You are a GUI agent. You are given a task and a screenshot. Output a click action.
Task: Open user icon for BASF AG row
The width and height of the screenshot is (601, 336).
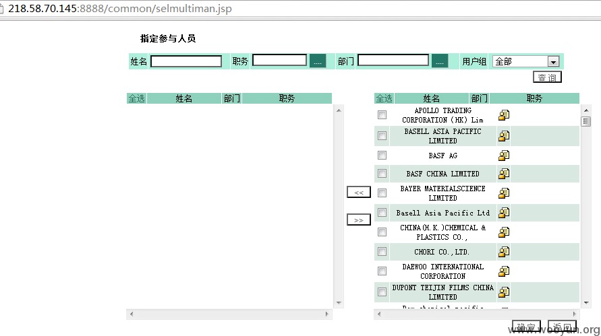point(504,156)
